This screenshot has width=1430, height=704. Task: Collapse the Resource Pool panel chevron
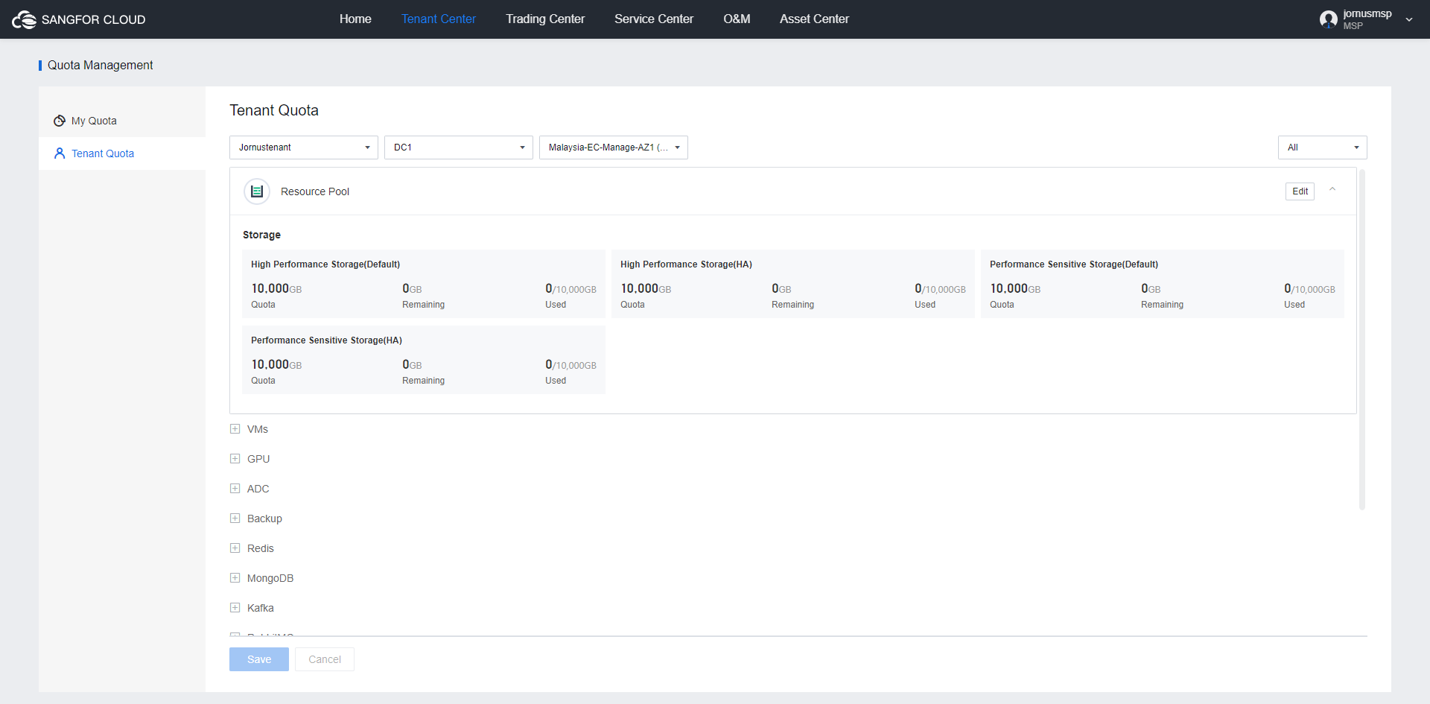tap(1332, 190)
